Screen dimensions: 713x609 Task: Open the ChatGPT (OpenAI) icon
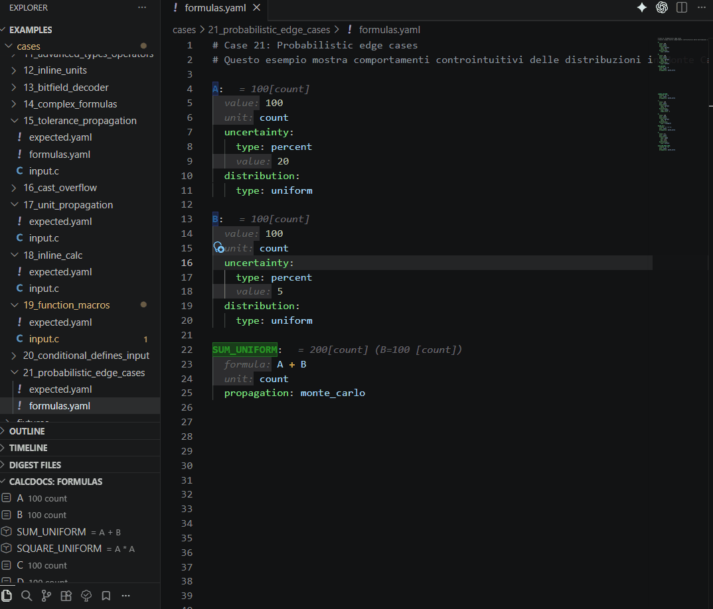(662, 7)
